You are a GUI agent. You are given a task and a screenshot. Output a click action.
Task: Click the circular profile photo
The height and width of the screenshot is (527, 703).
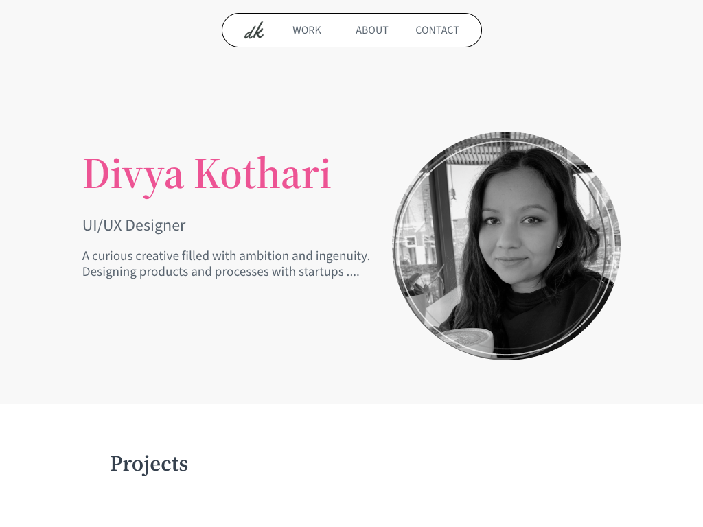tap(507, 246)
